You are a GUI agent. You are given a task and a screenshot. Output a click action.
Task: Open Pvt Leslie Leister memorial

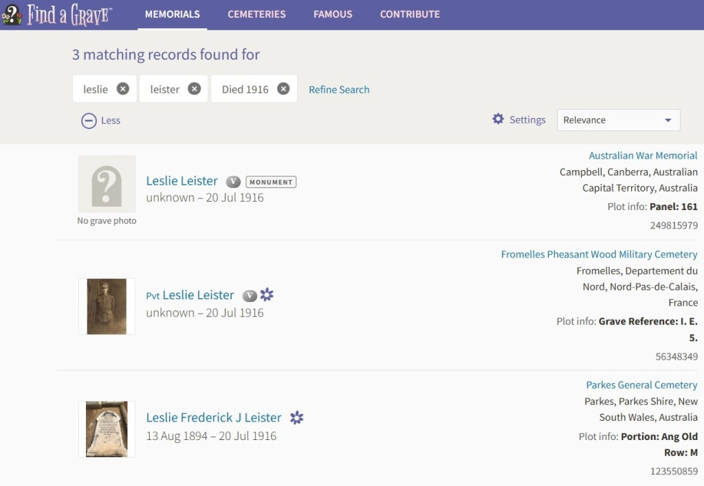190,295
